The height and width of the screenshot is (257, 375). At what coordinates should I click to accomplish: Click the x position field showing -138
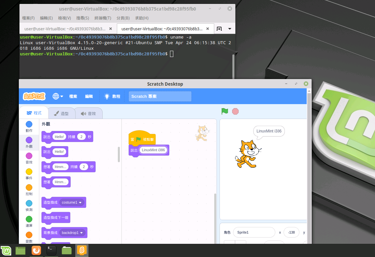291,232
